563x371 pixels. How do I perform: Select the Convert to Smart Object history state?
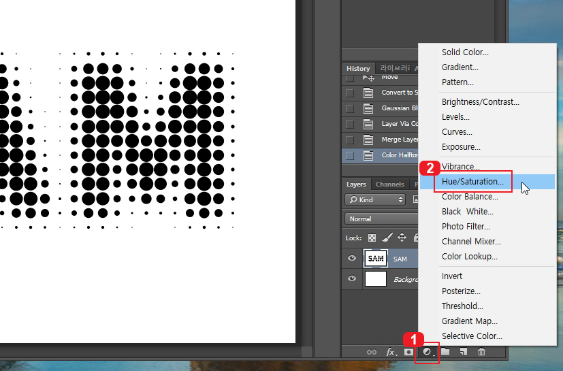point(380,93)
